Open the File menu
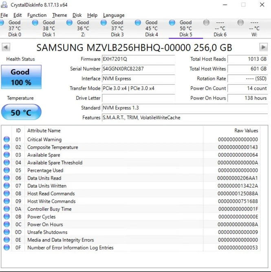This screenshot has width=271, height=272. (4, 15)
